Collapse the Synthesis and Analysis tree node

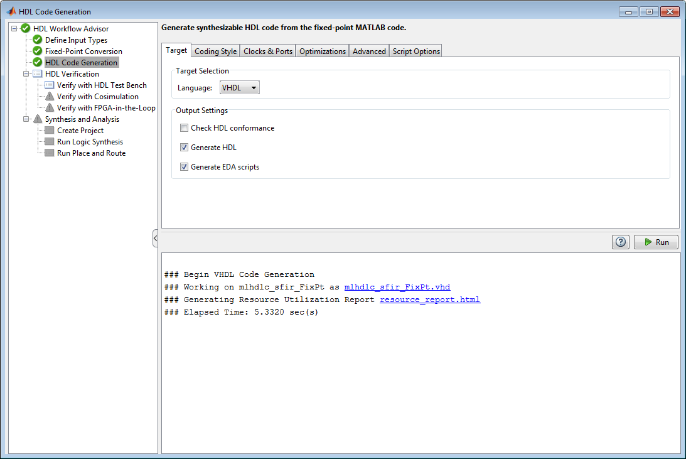click(x=26, y=119)
